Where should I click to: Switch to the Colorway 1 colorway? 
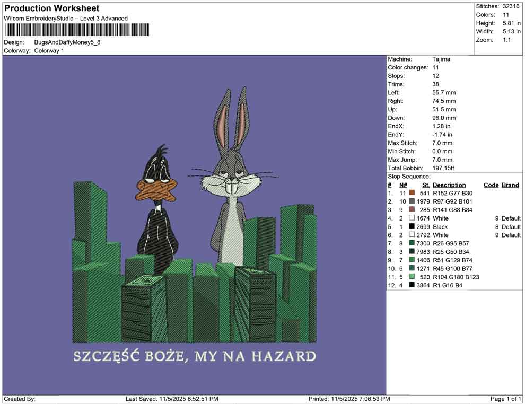click(48, 51)
